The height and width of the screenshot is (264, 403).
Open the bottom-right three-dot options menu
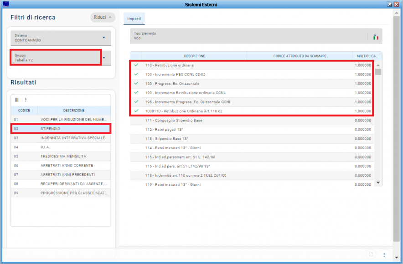click(384, 254)
